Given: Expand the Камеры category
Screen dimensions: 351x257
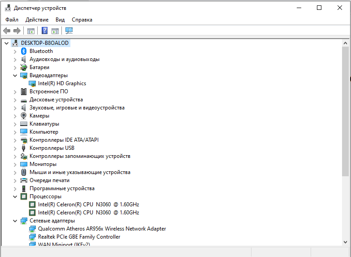Looking at the screenshot, I should 15,116.
